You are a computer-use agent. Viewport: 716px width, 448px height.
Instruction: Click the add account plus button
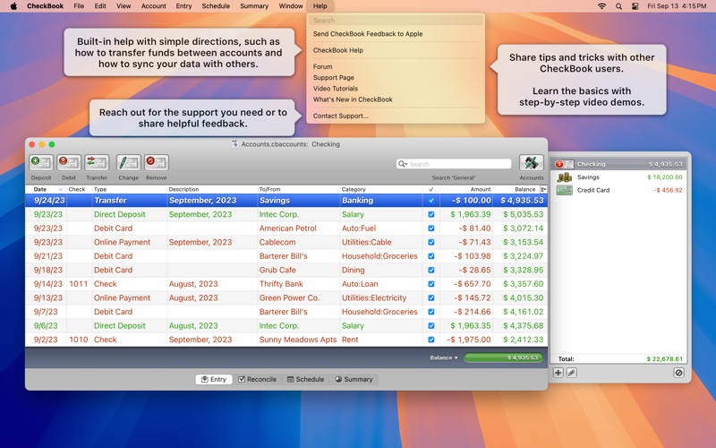(x=558, y=373)
